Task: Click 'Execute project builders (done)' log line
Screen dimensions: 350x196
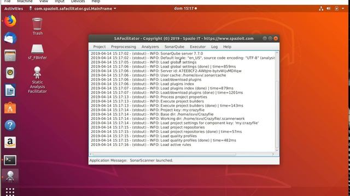Action: pos(167,106)
